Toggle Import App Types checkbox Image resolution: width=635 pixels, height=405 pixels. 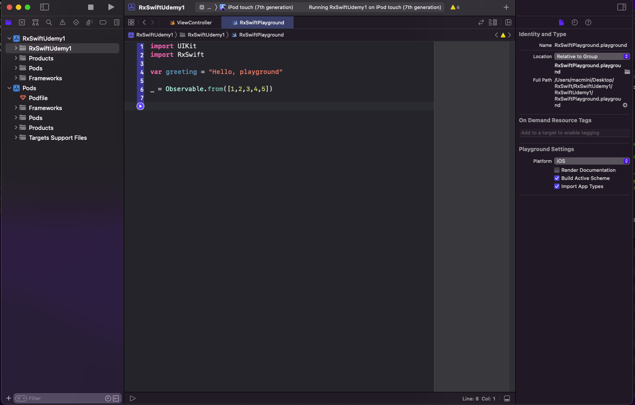557,186
